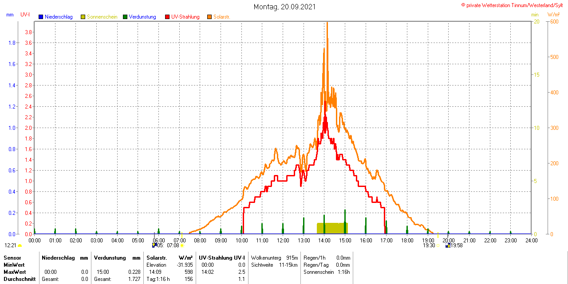Click the orange Solarstr. legend swatch
568x284 pixels.
tap(209, 17)
